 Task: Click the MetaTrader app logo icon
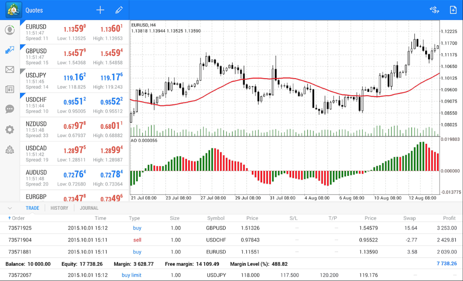pyautogui.click(x=13, y=10)
